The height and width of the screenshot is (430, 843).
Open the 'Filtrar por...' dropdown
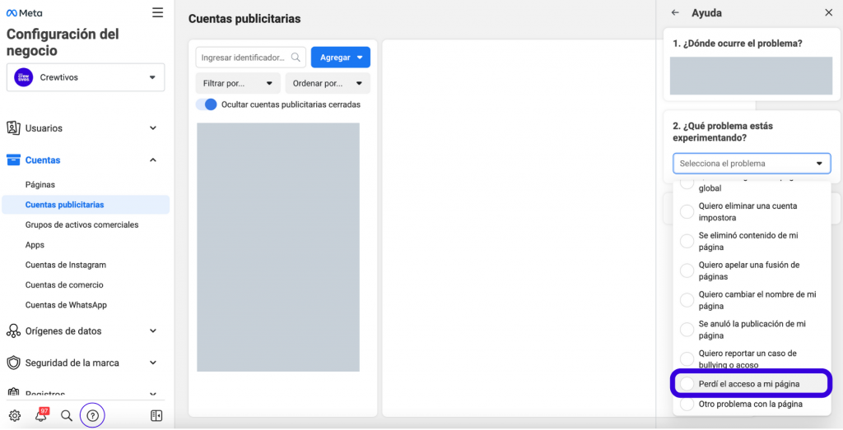click(x=238, y=83)
